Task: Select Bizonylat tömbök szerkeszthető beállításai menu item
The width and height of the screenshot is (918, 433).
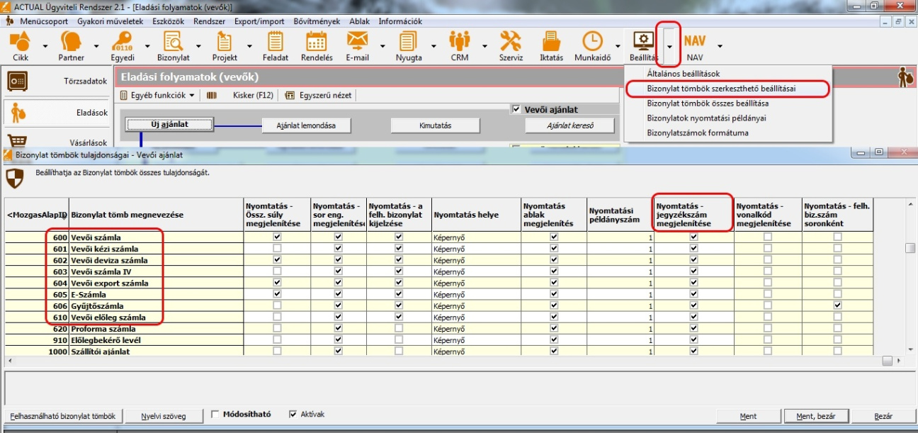Action: pos(721,89)
